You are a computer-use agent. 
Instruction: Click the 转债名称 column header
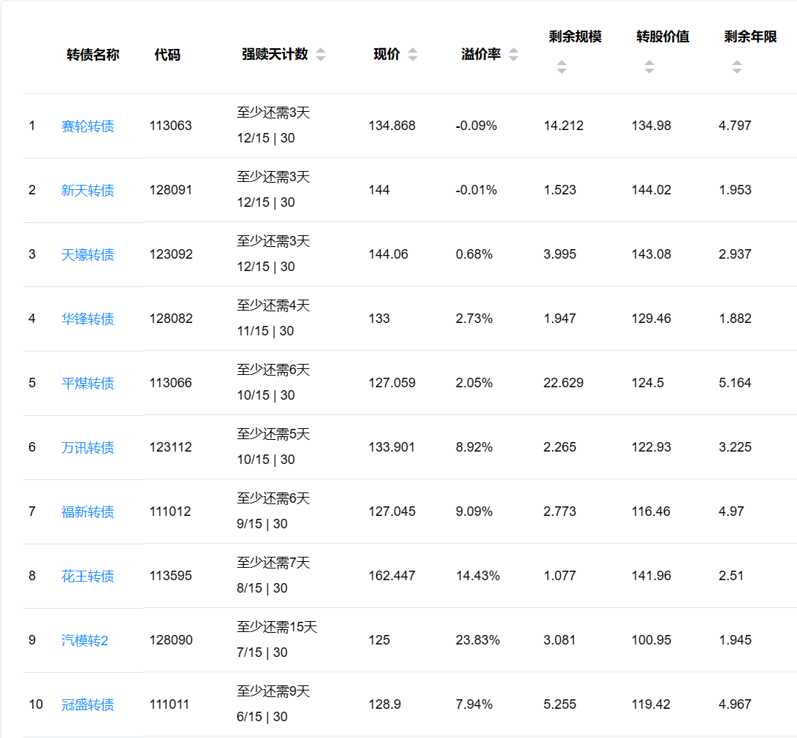pyautogui.click(x=93, y=55)
